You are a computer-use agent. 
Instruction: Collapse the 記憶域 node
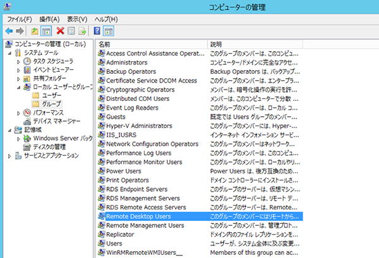[9, 131]
